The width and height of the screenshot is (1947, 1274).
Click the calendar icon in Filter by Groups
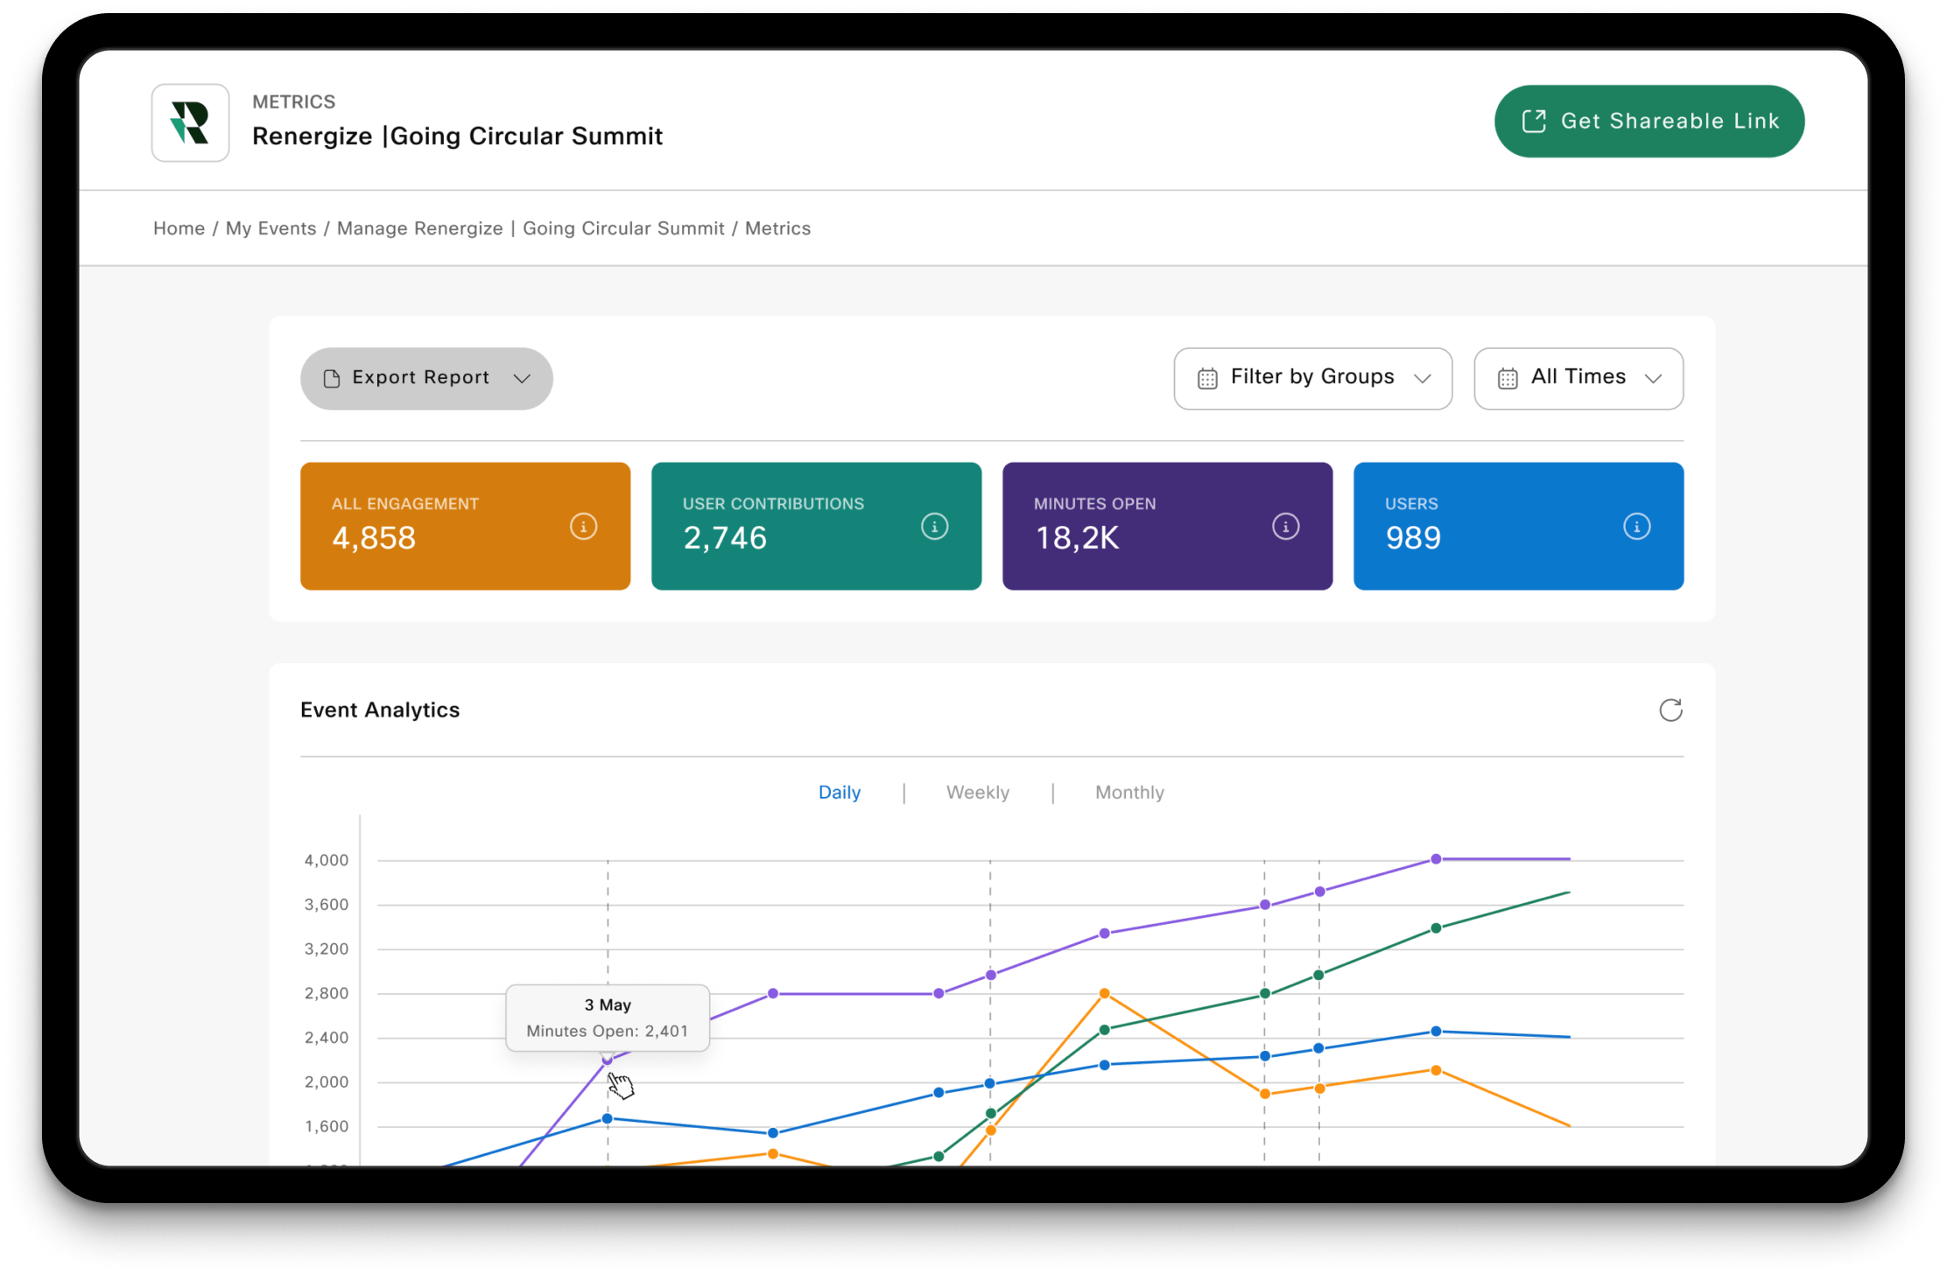(x=1207, y=379)
